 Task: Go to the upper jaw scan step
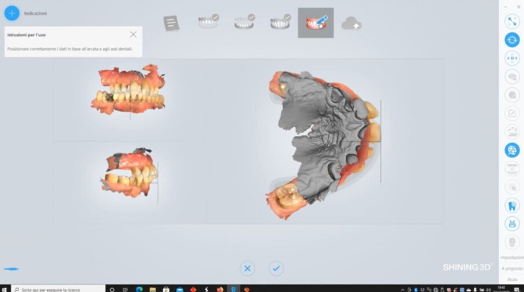pyautogui.click(x=208, y=23)
